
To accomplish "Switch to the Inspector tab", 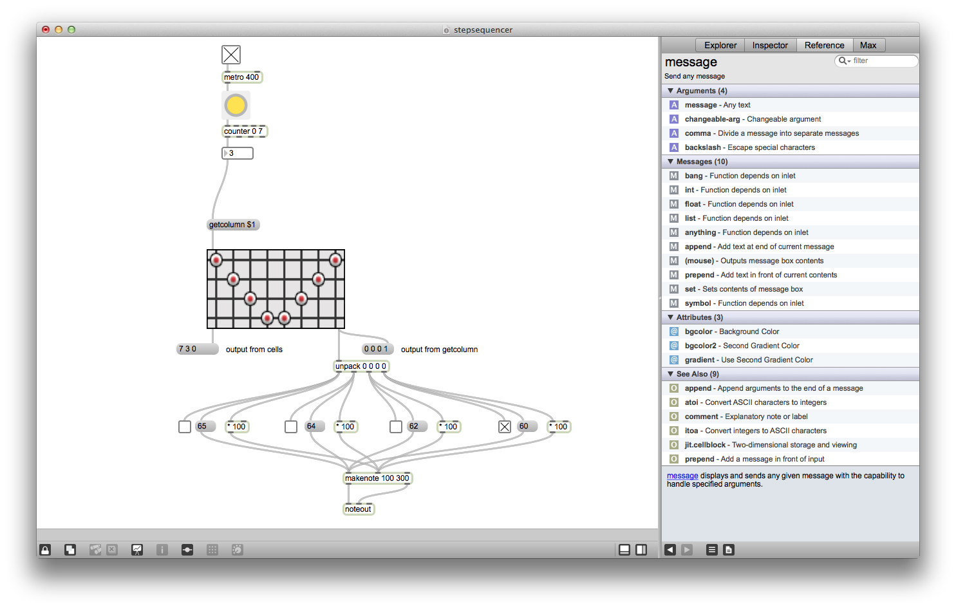I will pyautogui.click(x=770, y=44).
